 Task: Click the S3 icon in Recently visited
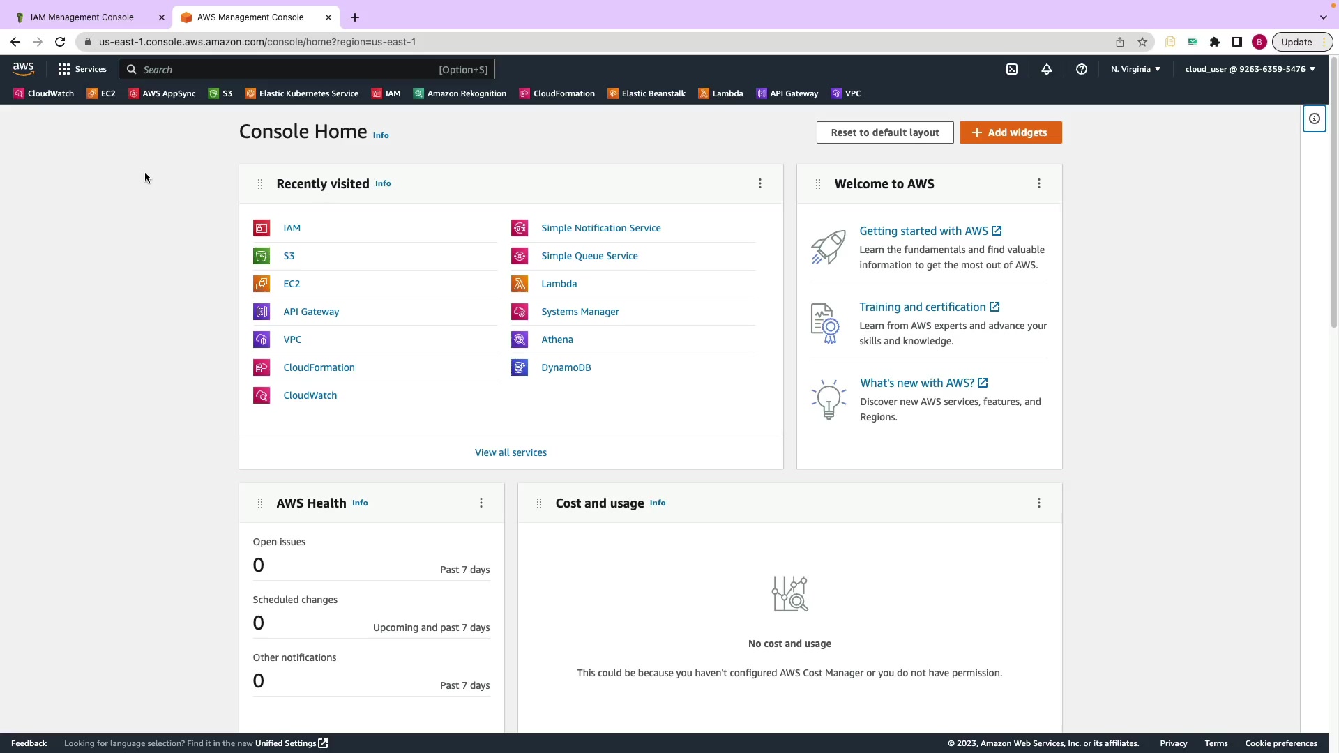(x=262, y=256)
